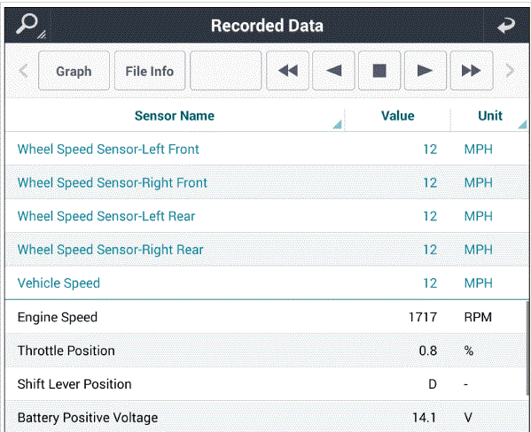This screenshot has height=432, width=531.
Task: Click the D shift lever value
Action: (433, 384)
